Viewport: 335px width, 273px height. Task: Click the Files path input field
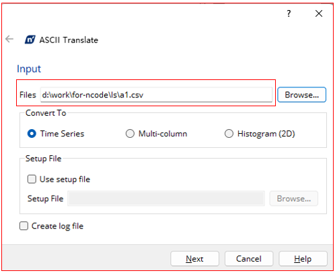156,95
